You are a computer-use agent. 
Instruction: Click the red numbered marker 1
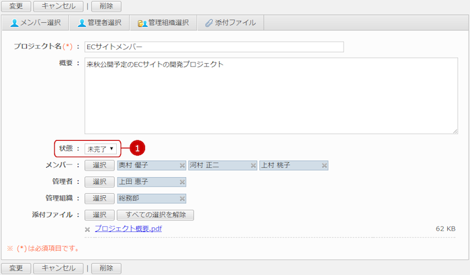(x=138, y=148)
